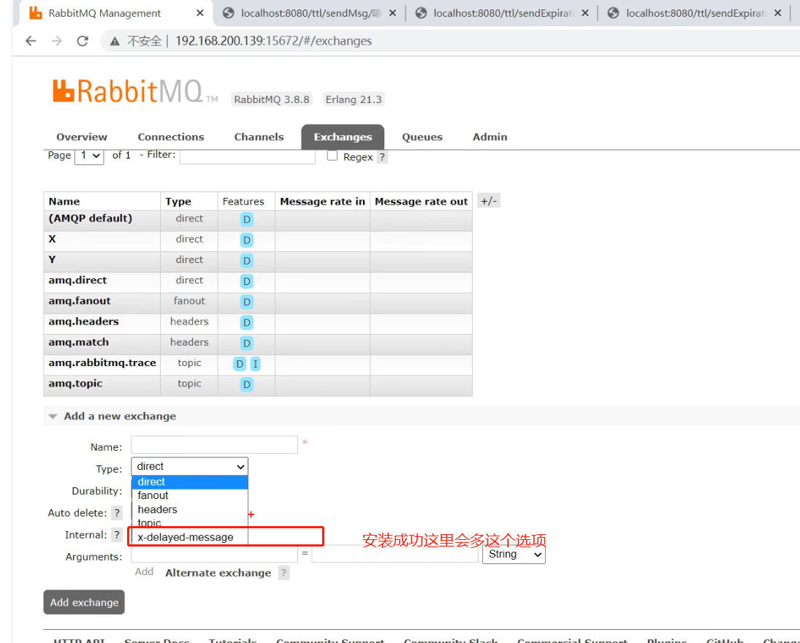800x643 pixels.
Task: Enable the Regex filter checkbox
Action: tap(332, 156)
